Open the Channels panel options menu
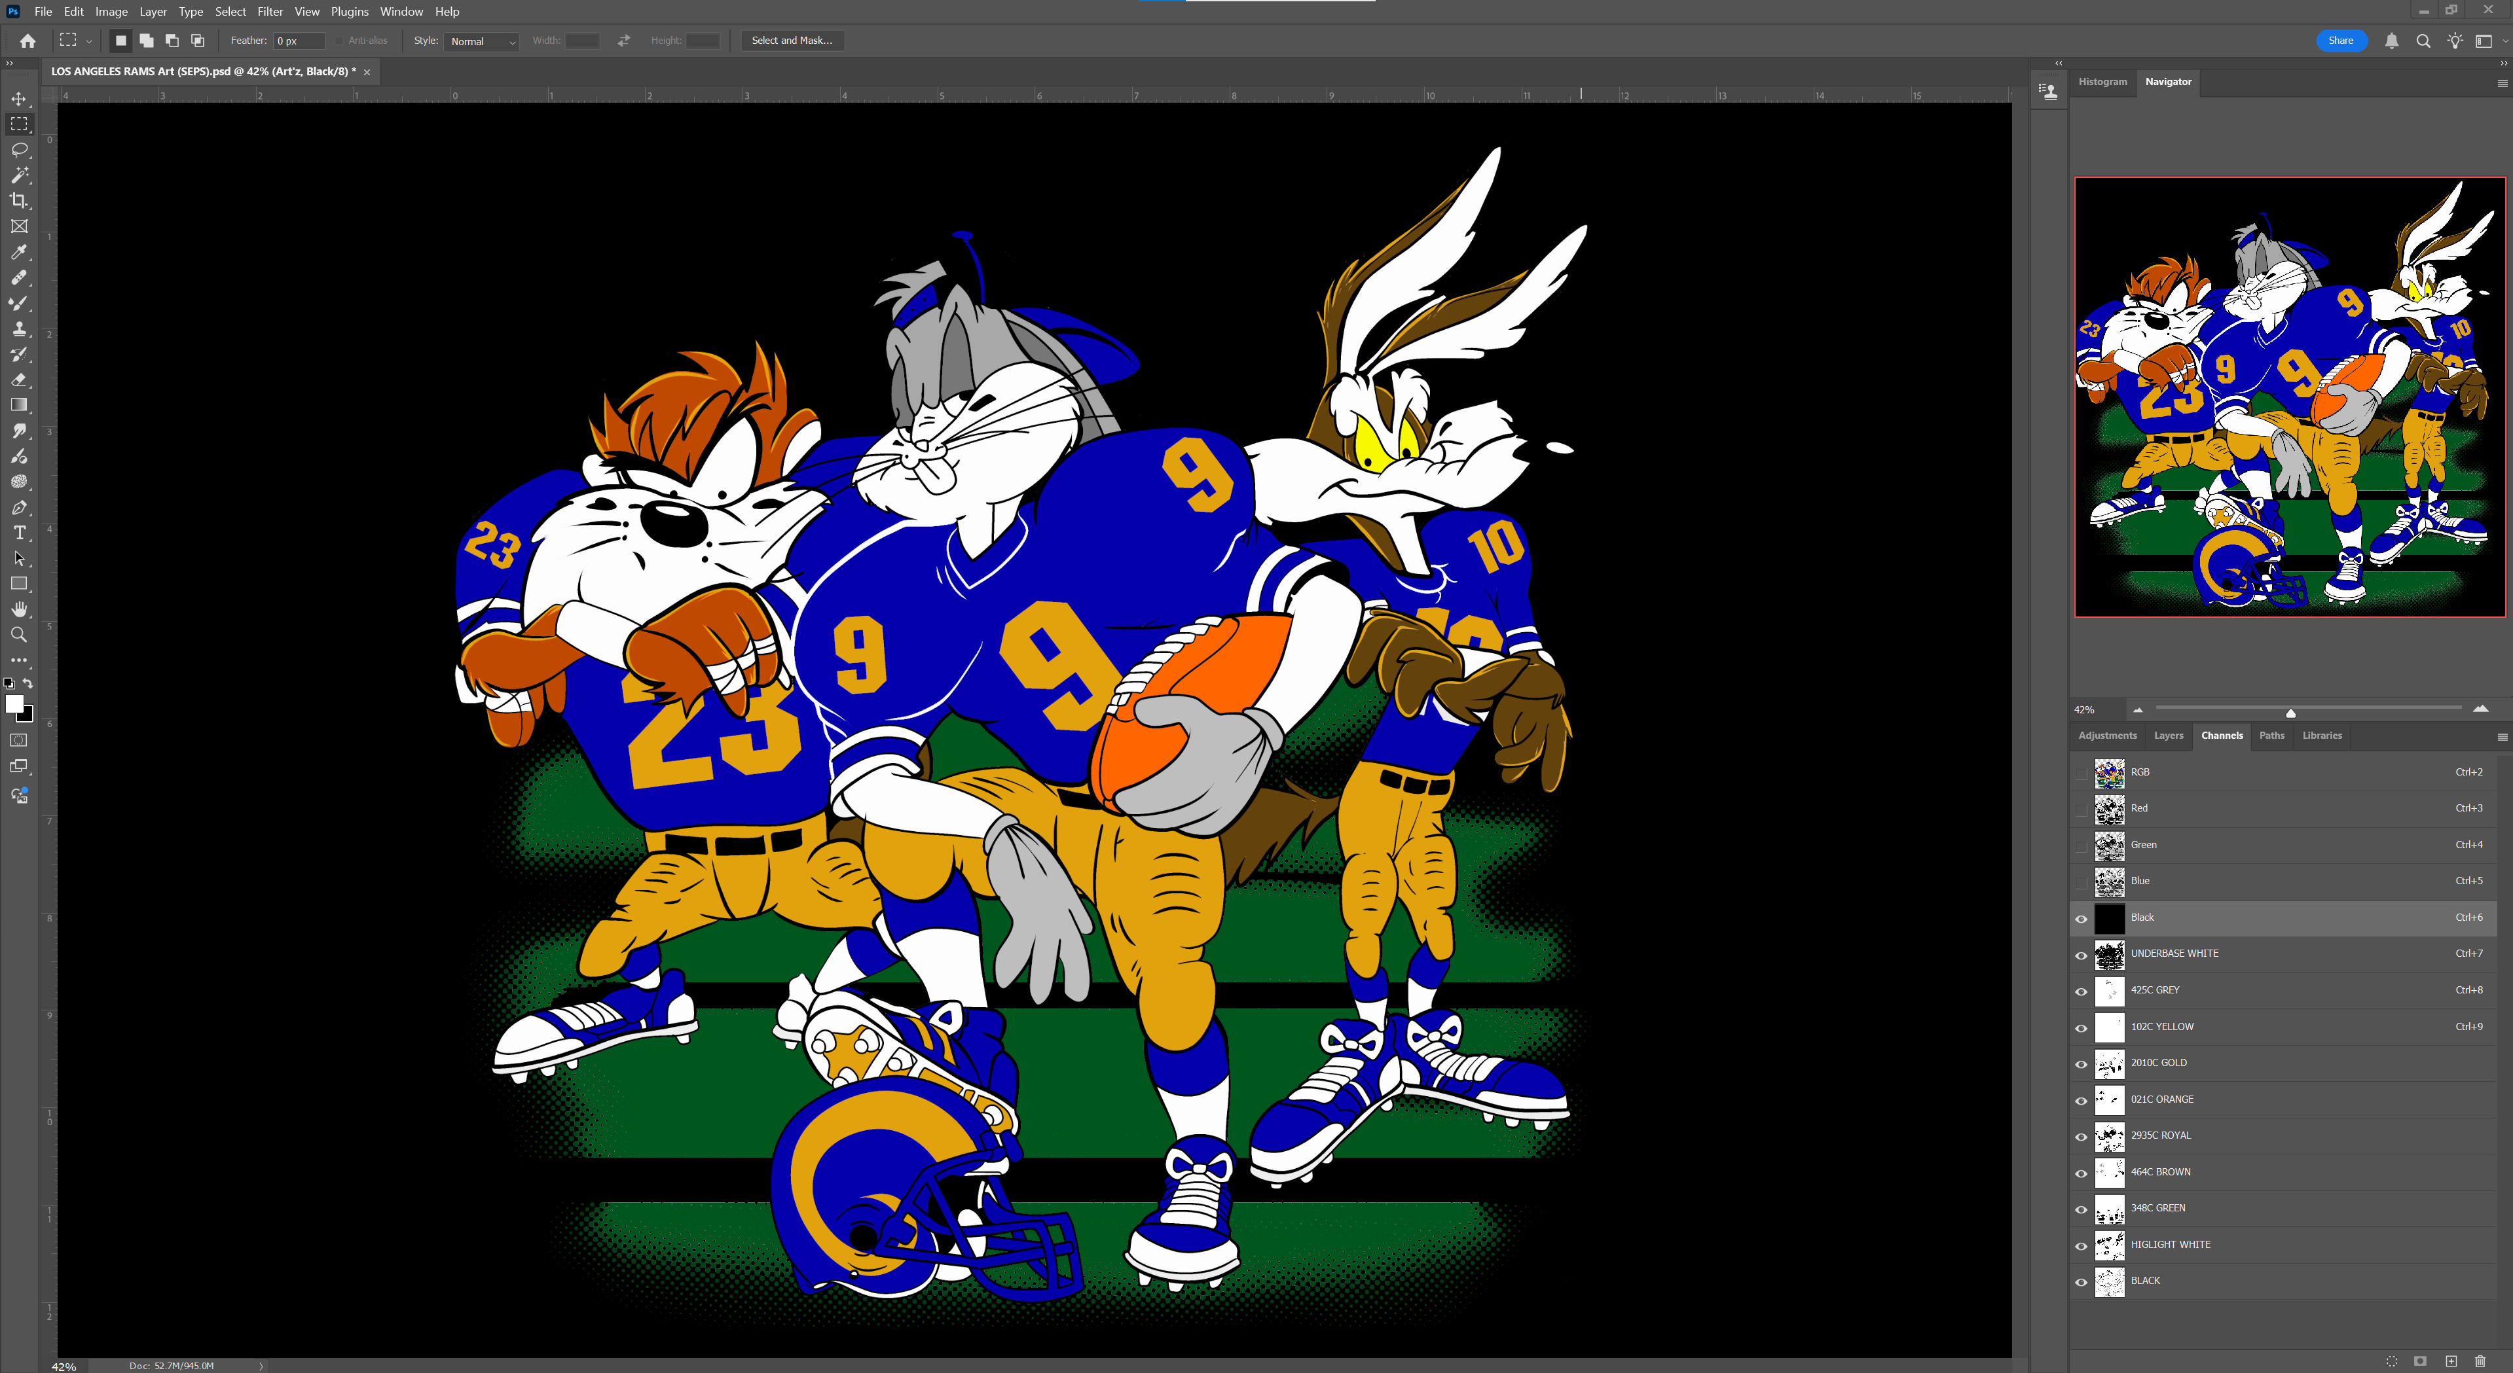The image size is (2513, 1373). coord(2501,736)
